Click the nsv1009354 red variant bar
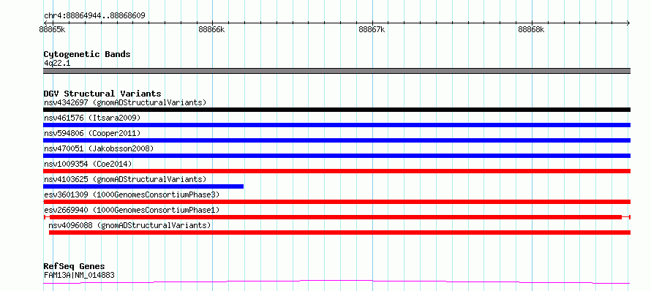651x291 pixels. click(x=336, y=171)
